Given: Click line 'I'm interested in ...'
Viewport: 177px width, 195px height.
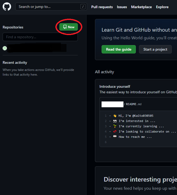Looking at the screenshot, I should pyautogui.click(x=137, y=121).
